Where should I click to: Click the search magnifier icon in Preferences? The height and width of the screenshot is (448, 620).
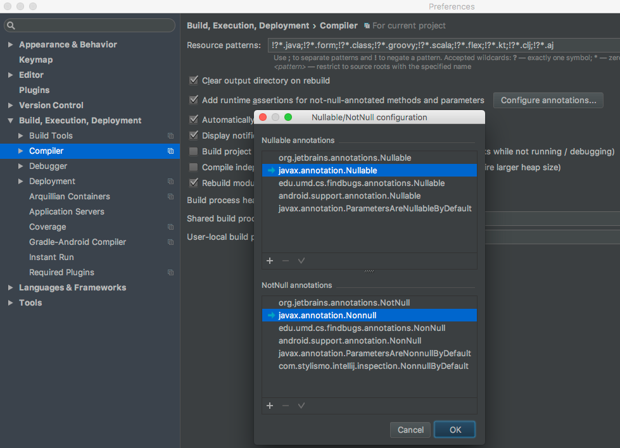coord(11,26)
